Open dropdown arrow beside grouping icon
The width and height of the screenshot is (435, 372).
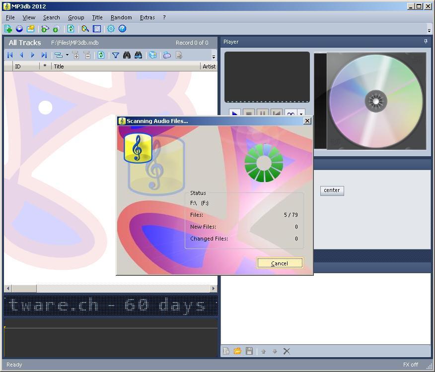(67, 55)
